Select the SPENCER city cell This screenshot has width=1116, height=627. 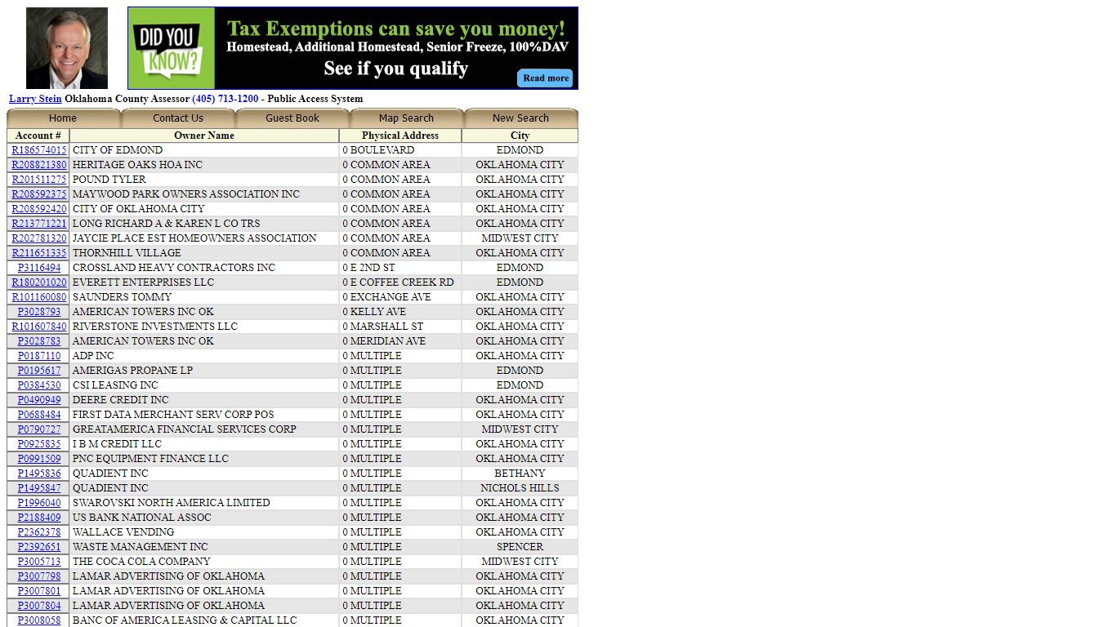coord(520,547)
